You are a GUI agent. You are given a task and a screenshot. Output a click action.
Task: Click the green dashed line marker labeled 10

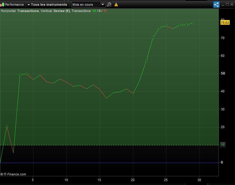click(x=223, y=145)
